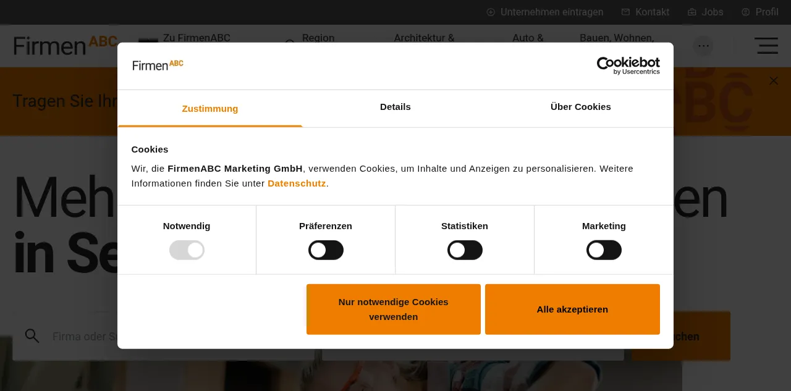The image size is (791, 391).
Task: Show more categories with the three-dots icon
Action: [x=703, y=46]
